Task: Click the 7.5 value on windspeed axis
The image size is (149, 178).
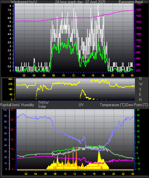Action: 9,10
